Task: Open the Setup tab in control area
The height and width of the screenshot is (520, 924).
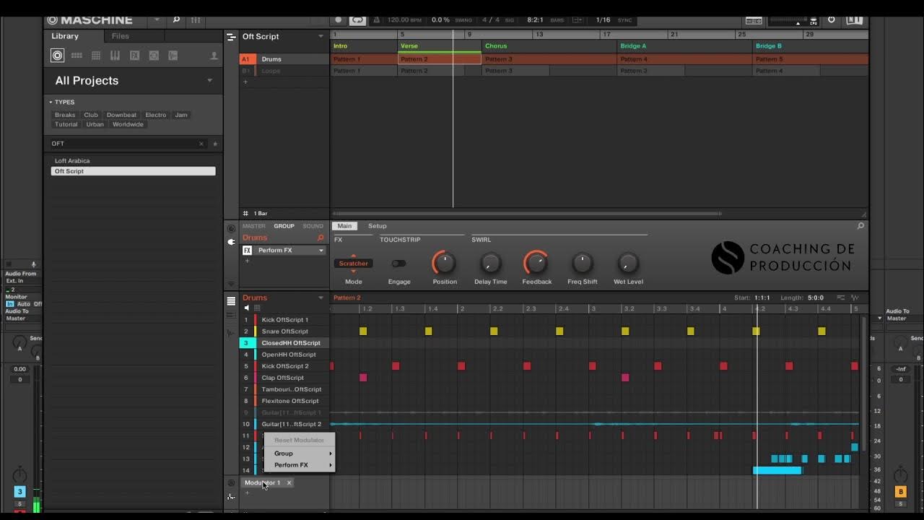Action: coord(378,226)
